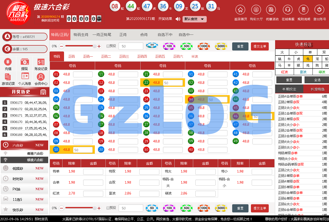Open the 充值 recharge icon
This screenshot has height=222, width=329.
[8, 62]
